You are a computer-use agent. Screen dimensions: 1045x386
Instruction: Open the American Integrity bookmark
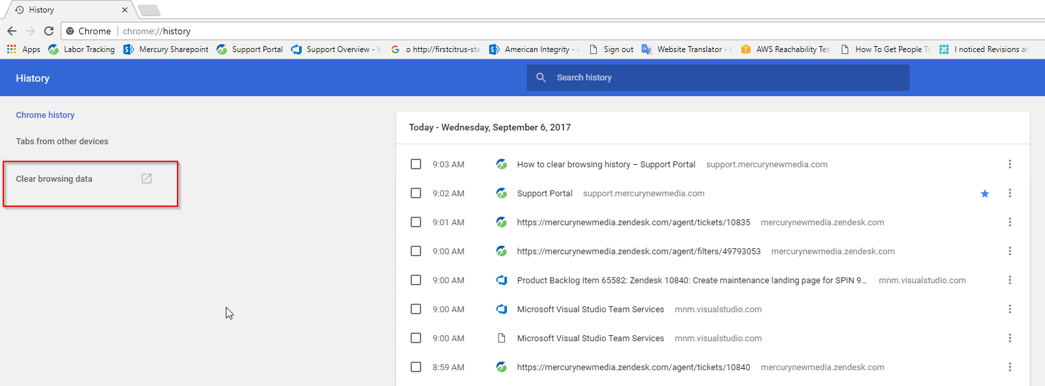[x=535, y=49]
